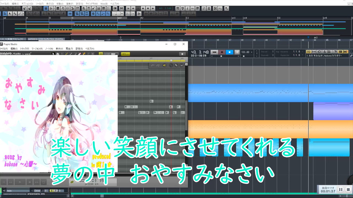This screenshot has height=198, width=353.
Task: Open the ファイル(F) menu in main window
Action: pyautogui.click(x=4, y=4)
